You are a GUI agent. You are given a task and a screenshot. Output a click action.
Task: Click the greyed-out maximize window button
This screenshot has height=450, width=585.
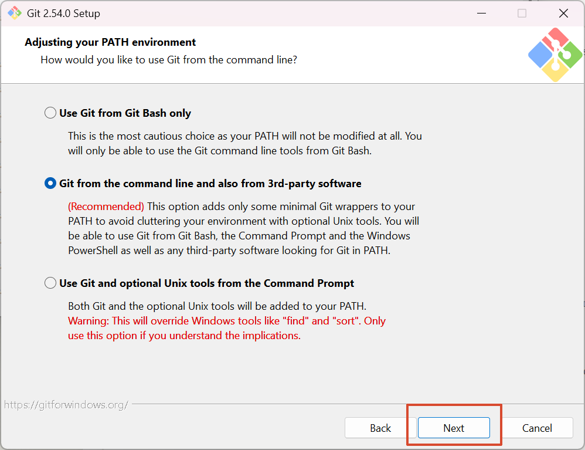[522, 13]
